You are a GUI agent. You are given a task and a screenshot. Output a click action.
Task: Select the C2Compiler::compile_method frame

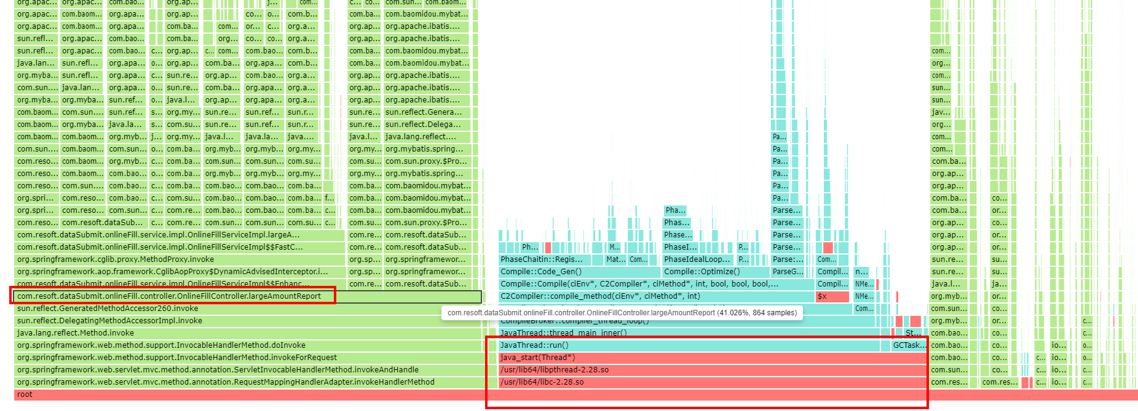coord(655,296)
